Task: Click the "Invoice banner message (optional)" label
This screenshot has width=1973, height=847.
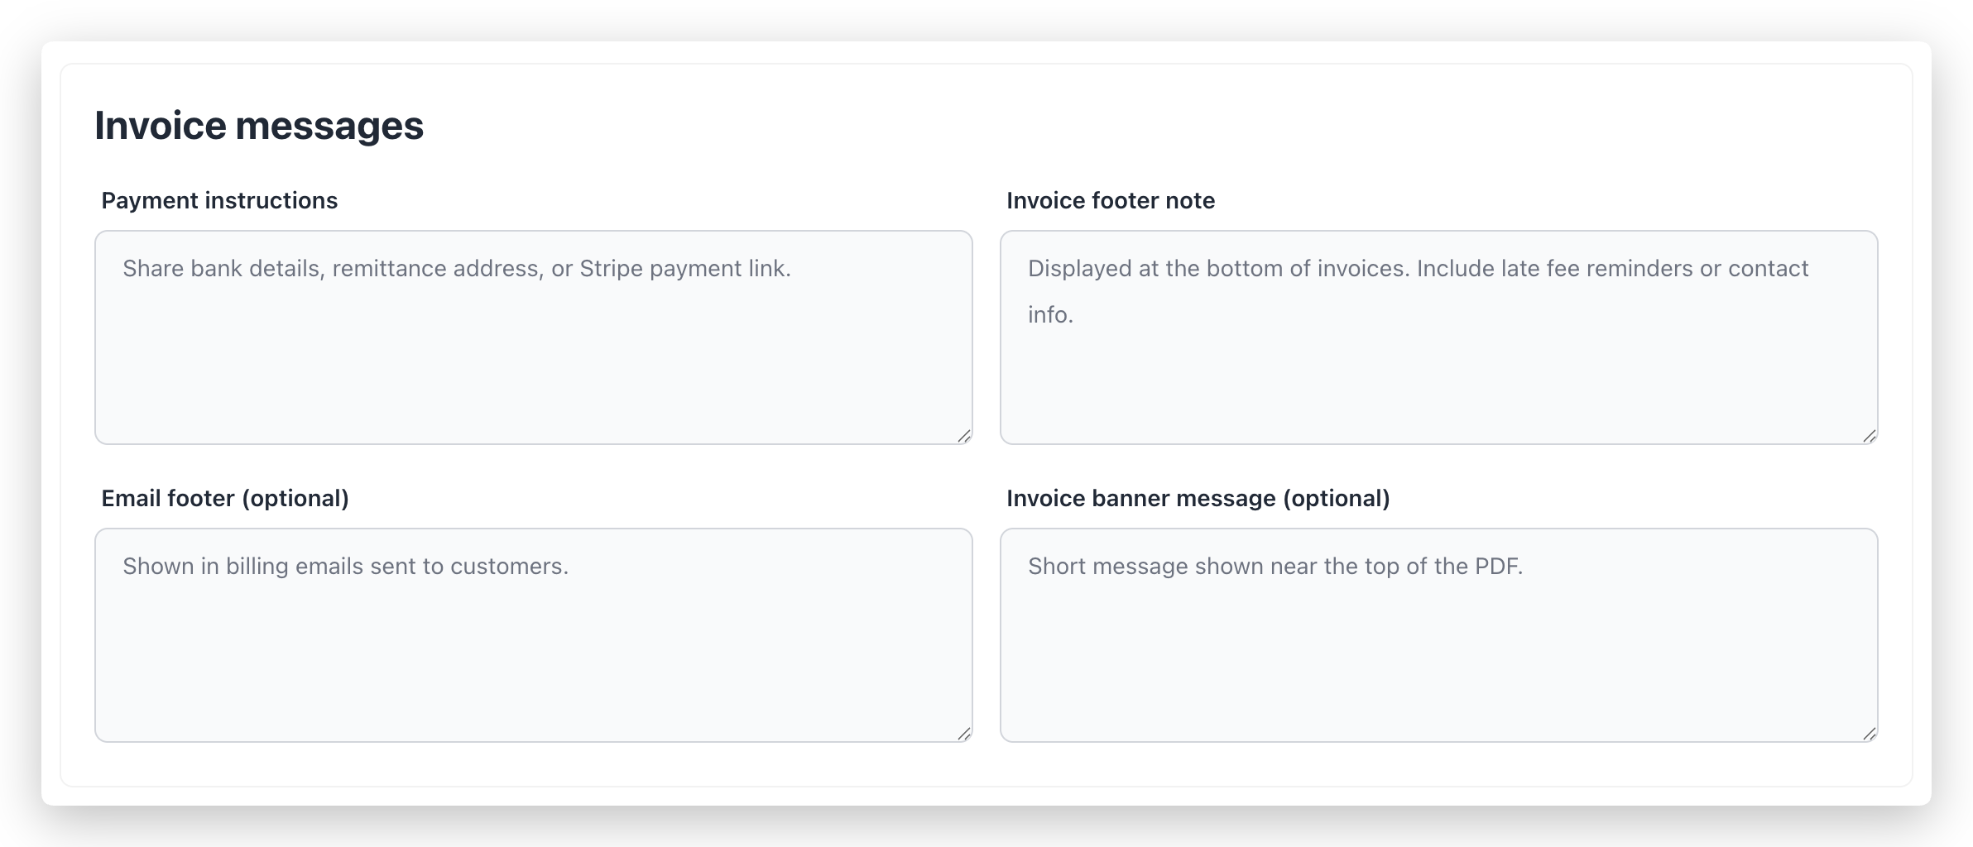Action: click(x=1198, y=499)
